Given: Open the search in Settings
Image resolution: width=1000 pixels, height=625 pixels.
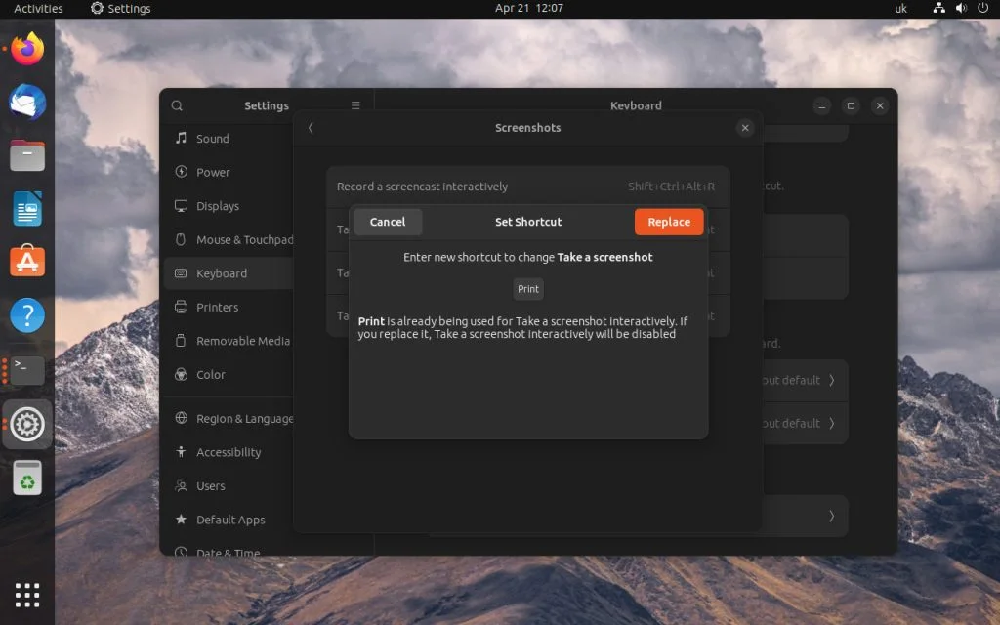Looking at the screenshot, I should 176,105.
